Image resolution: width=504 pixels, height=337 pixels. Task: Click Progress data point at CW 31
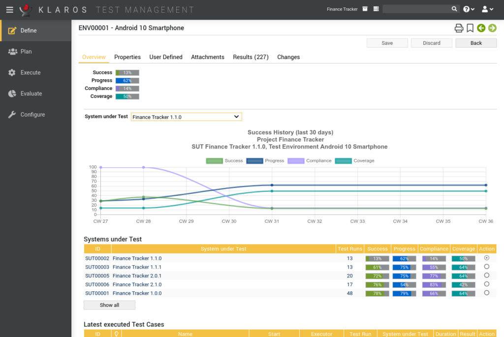click(272, 185)
